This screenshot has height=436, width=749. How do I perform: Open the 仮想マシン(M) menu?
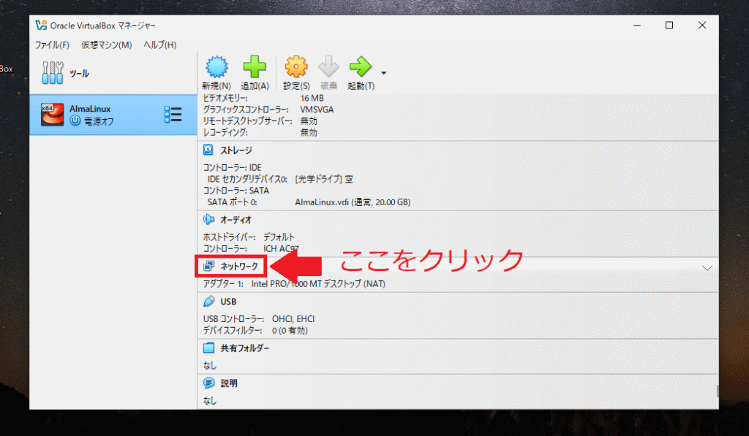click(107, 45)
